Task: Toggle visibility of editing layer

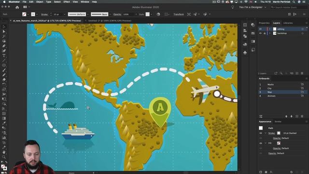Action: 260,29
